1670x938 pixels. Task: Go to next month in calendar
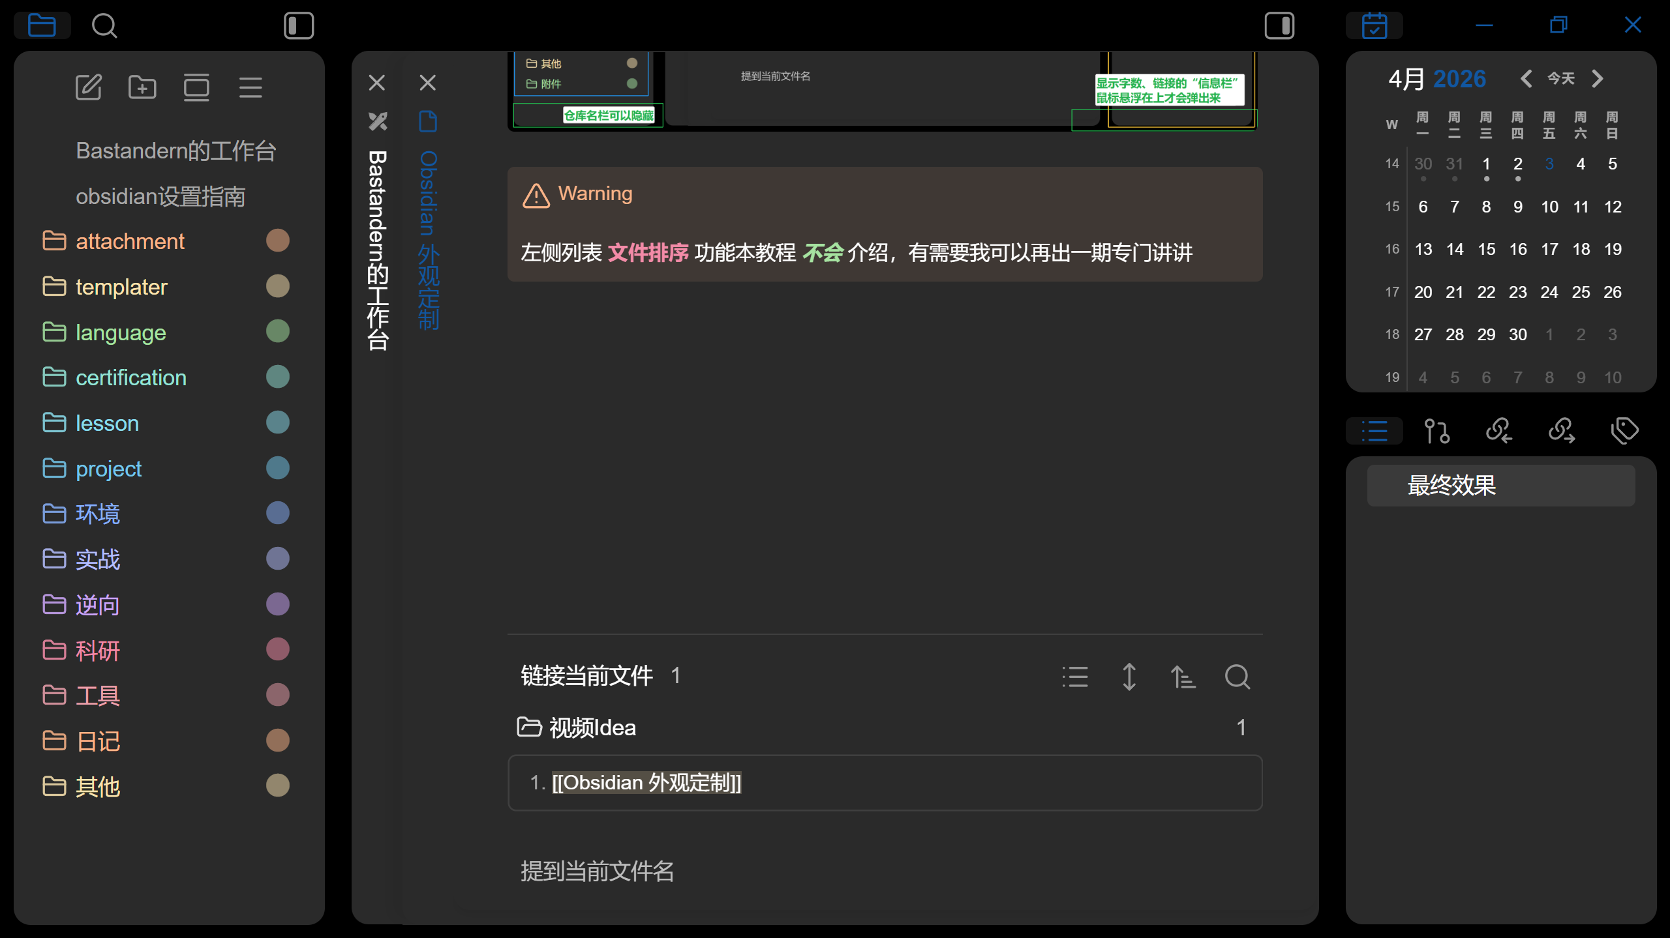tap(1598, 79)
